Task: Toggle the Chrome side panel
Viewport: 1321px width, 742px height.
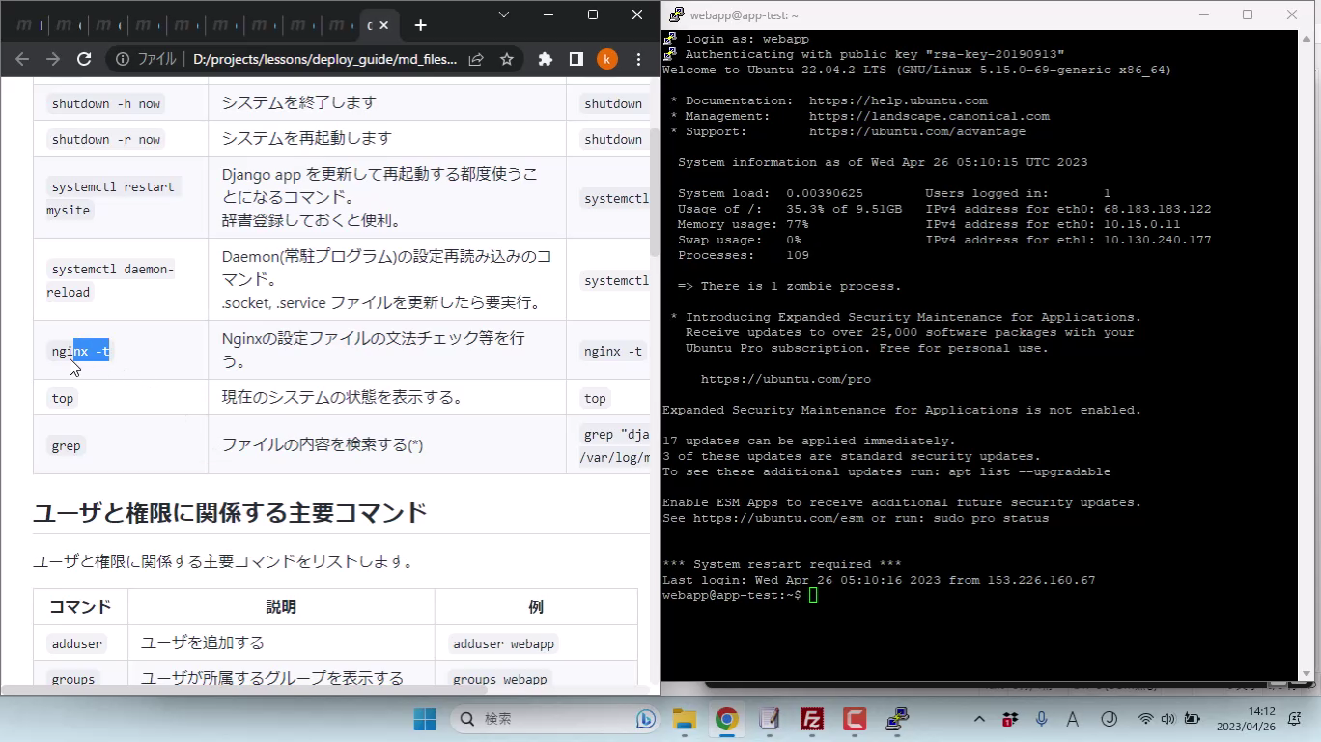Action: (576, 59)
